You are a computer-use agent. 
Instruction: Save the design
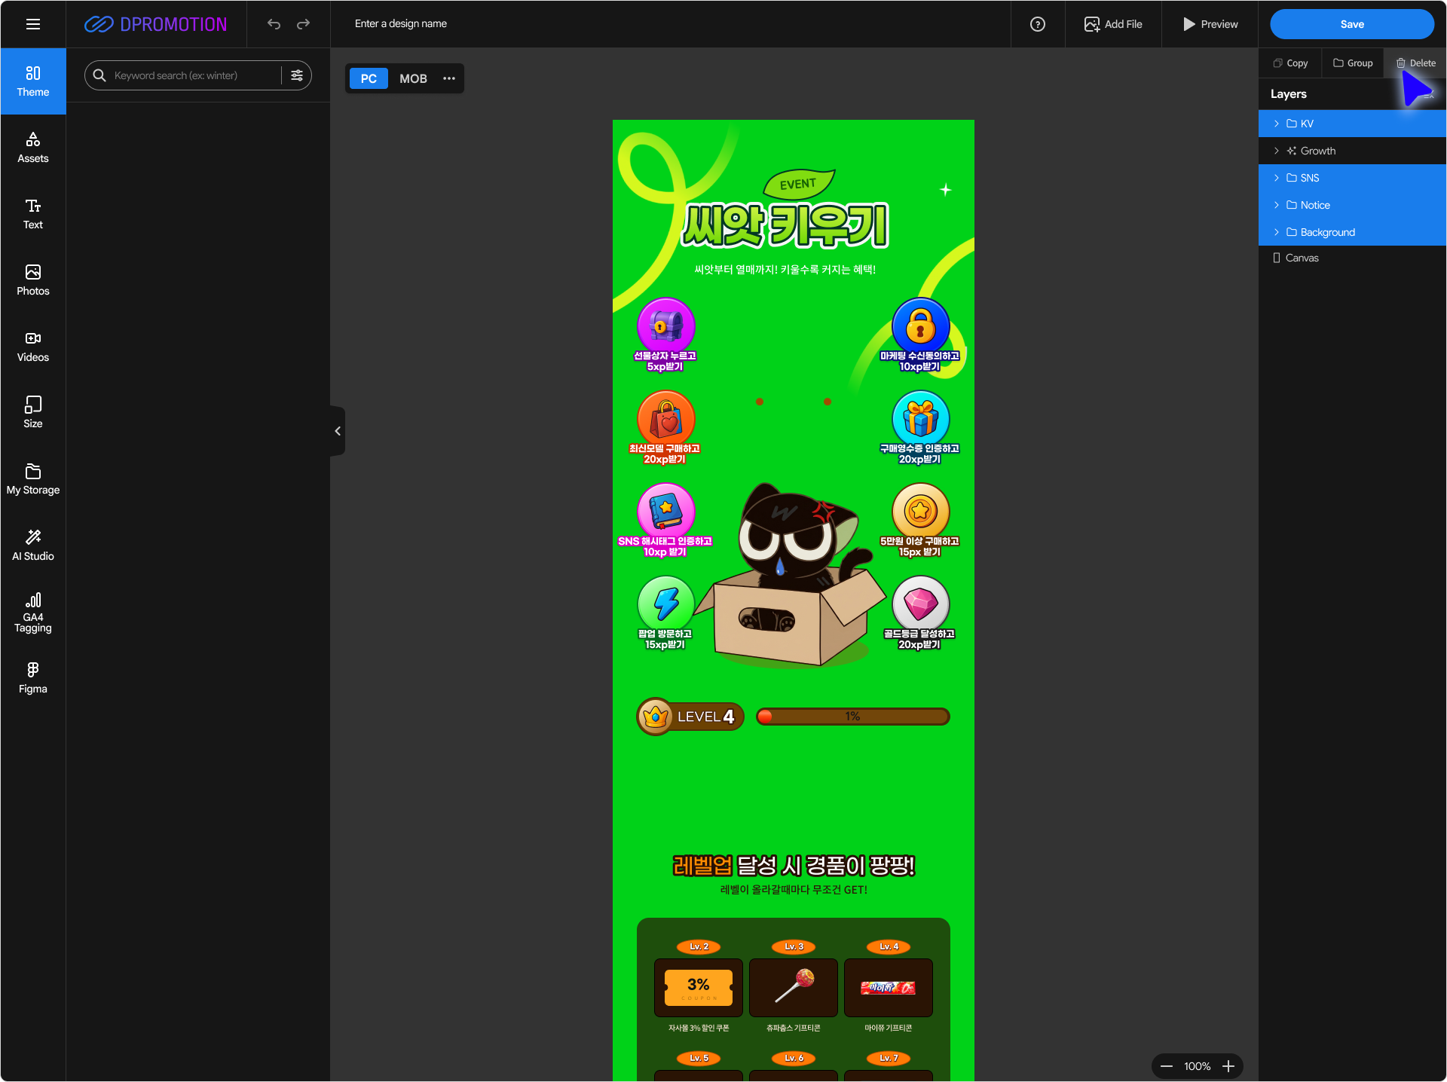(x=1352, y=24)
